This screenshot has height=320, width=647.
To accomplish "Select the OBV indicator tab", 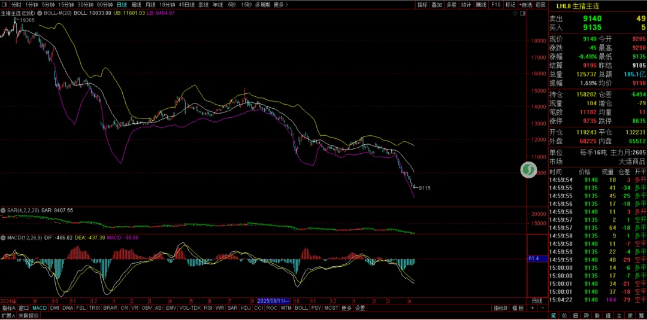I will click(x=147, y=308).
